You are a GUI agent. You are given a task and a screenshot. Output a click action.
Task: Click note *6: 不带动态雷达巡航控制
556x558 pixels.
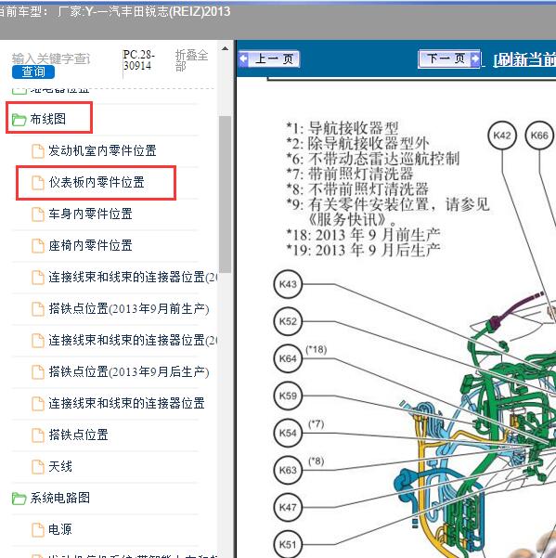pyautogui.click(x=373, y=159)
